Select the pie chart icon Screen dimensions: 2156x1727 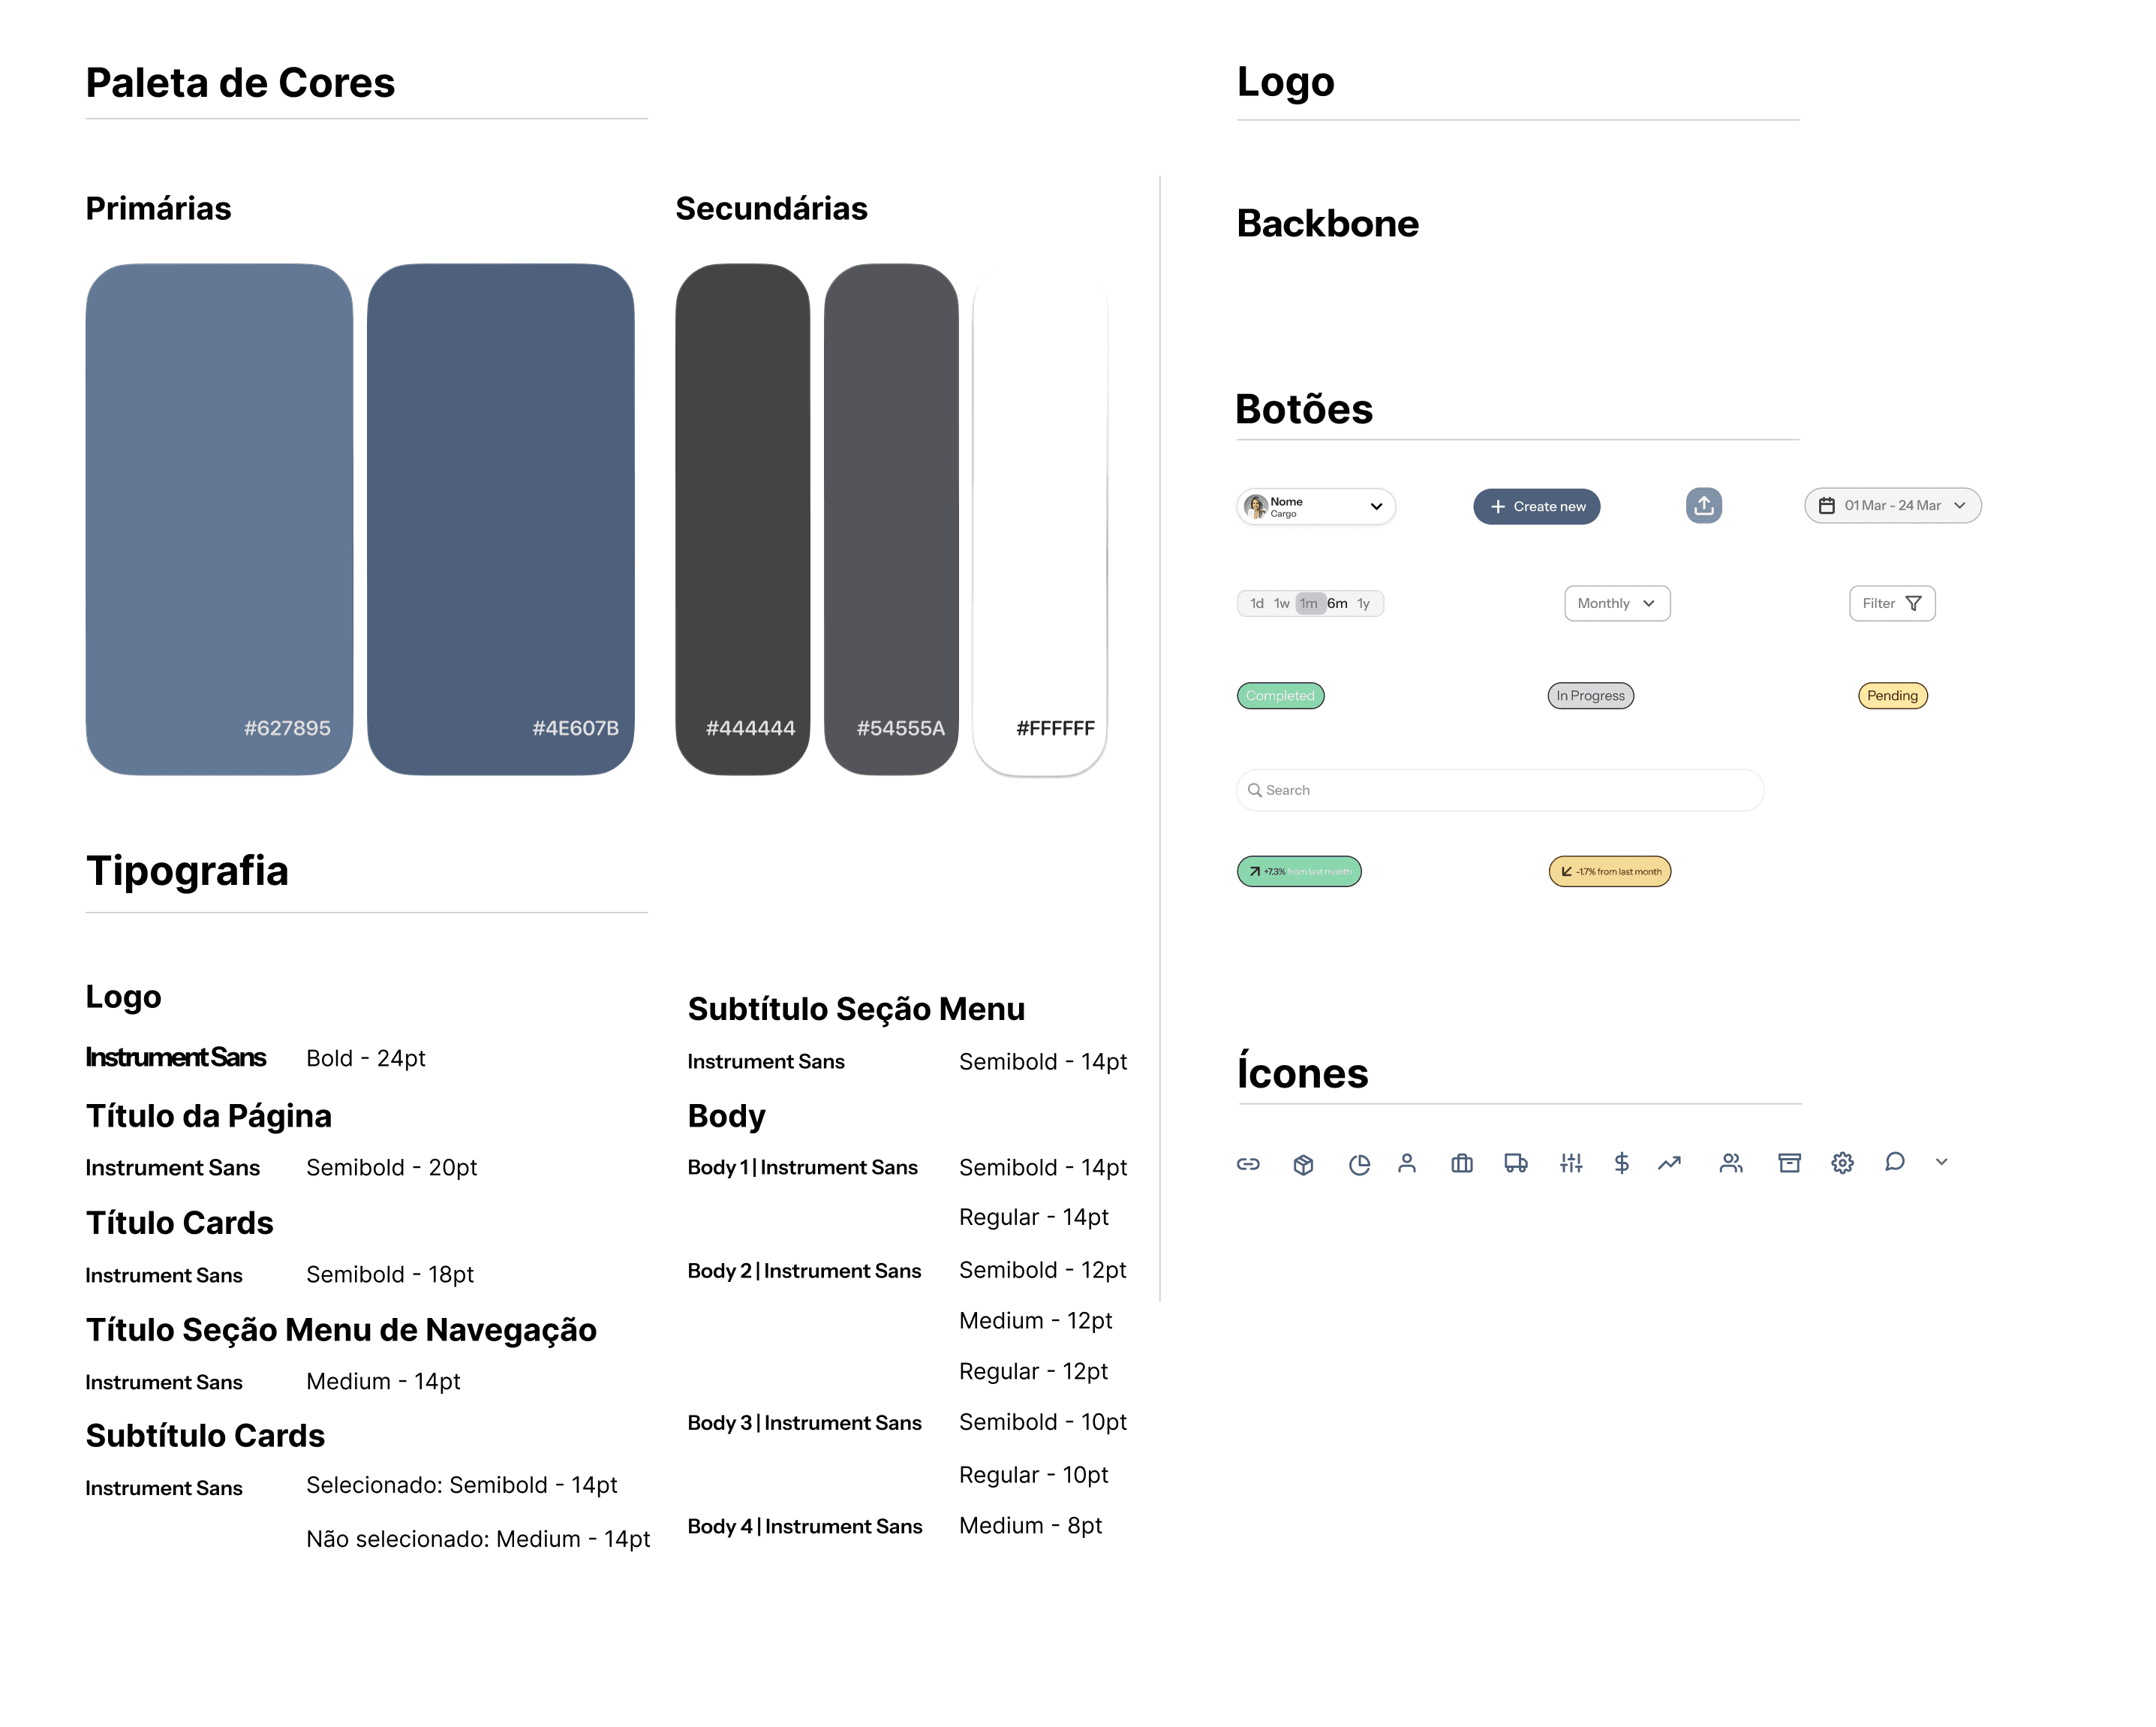pos(1358,1164)
